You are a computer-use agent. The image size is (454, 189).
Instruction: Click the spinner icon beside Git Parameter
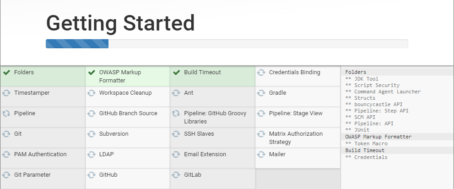click(x=6, y=175)
